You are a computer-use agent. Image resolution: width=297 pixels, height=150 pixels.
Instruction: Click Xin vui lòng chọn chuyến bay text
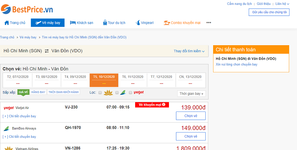(236, 64)
